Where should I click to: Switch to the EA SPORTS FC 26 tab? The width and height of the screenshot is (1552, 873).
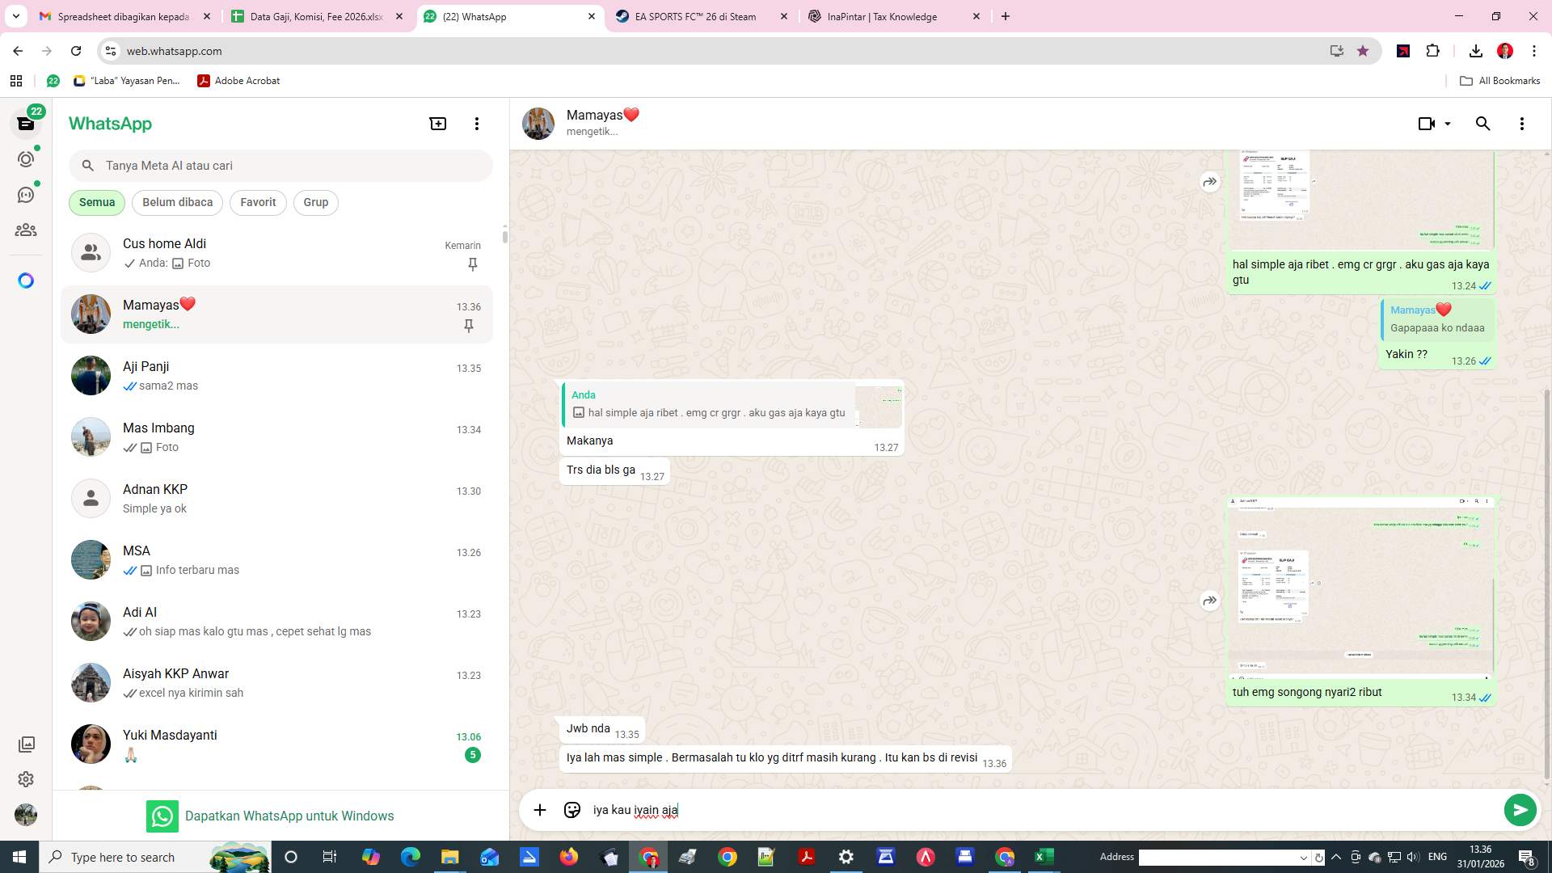pyautogui.click(x=694, y=16)
